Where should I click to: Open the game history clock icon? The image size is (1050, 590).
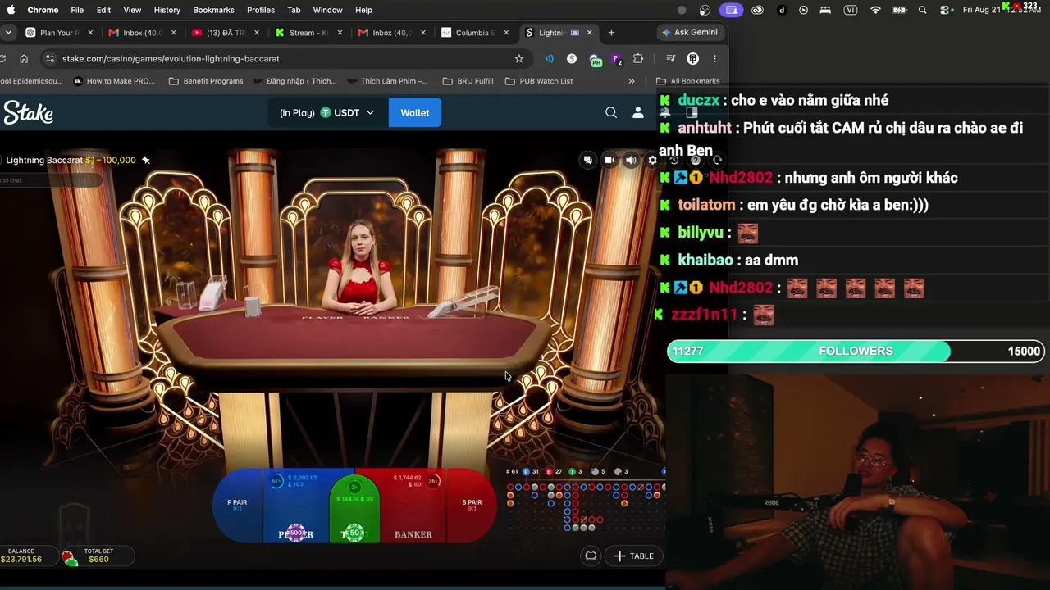[x=674, y=160]
